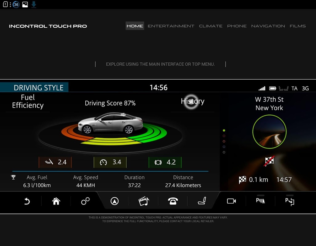
Task: Click the InControl Touch Pro logo
Action: (48, 26)
